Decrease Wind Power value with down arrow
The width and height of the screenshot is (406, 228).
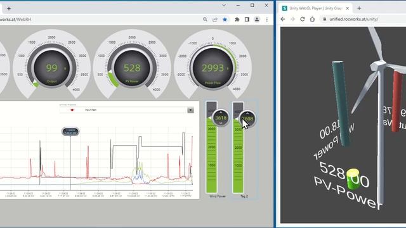pyautogui.click(x=221, y=123)
